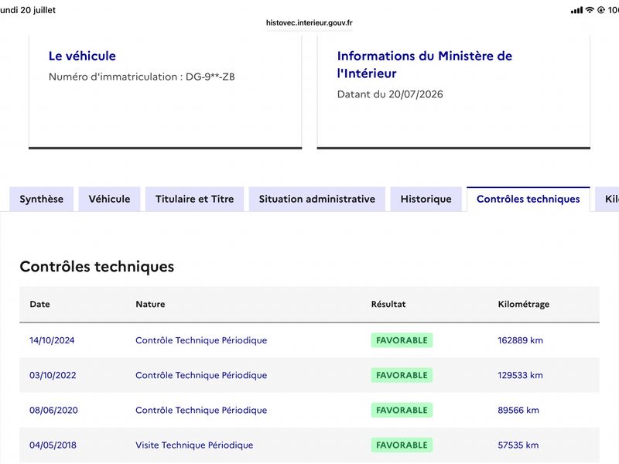Click the 89566 km mileage entry
The image size is (619, 464).
tap(518, 411)
